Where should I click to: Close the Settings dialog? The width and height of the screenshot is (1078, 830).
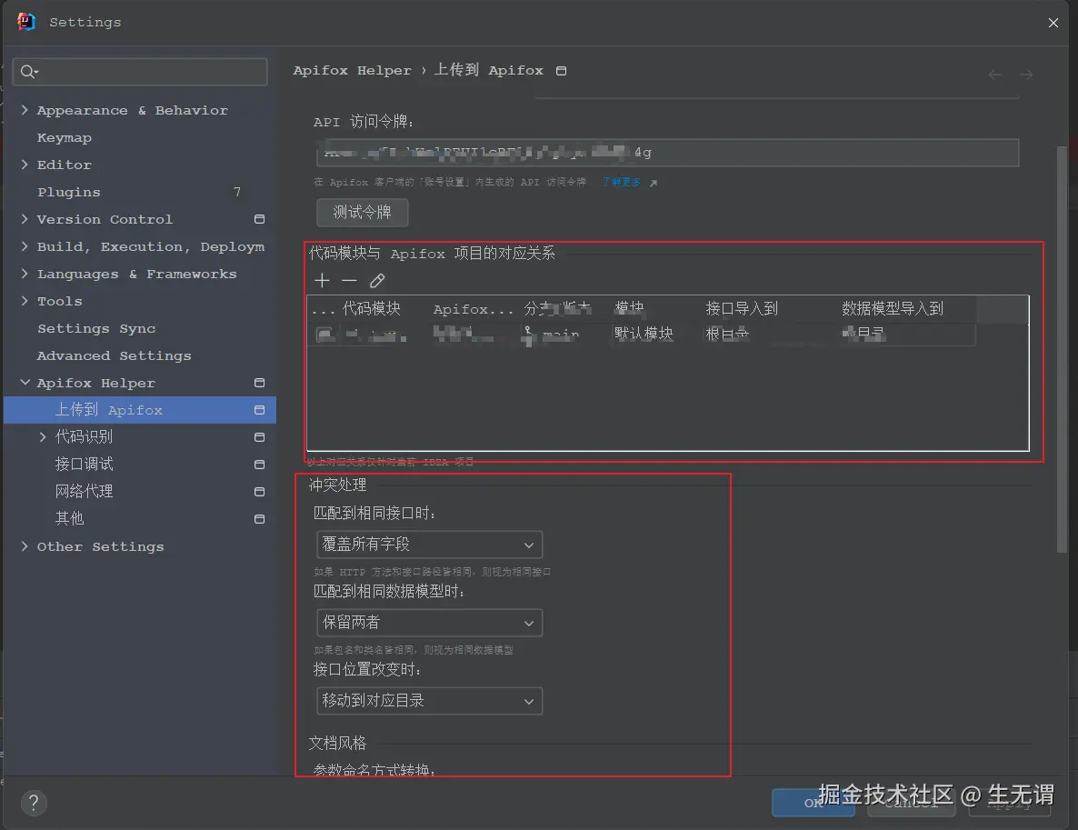click(x=1053, y=23)
